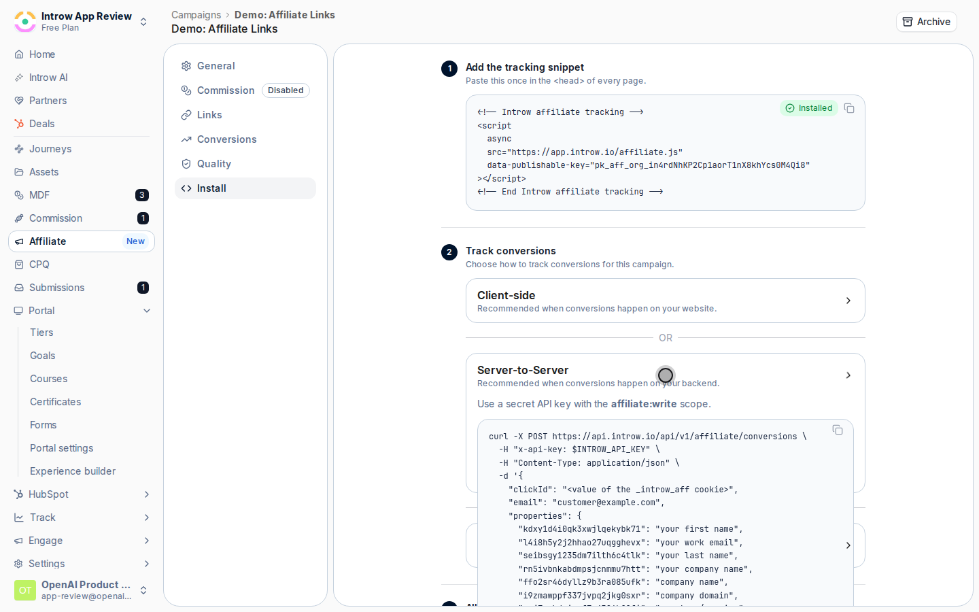Viewport: 979px width, 612px height.
Task: Click the Affiliate megaphone icon
Action: click(19, 241)
